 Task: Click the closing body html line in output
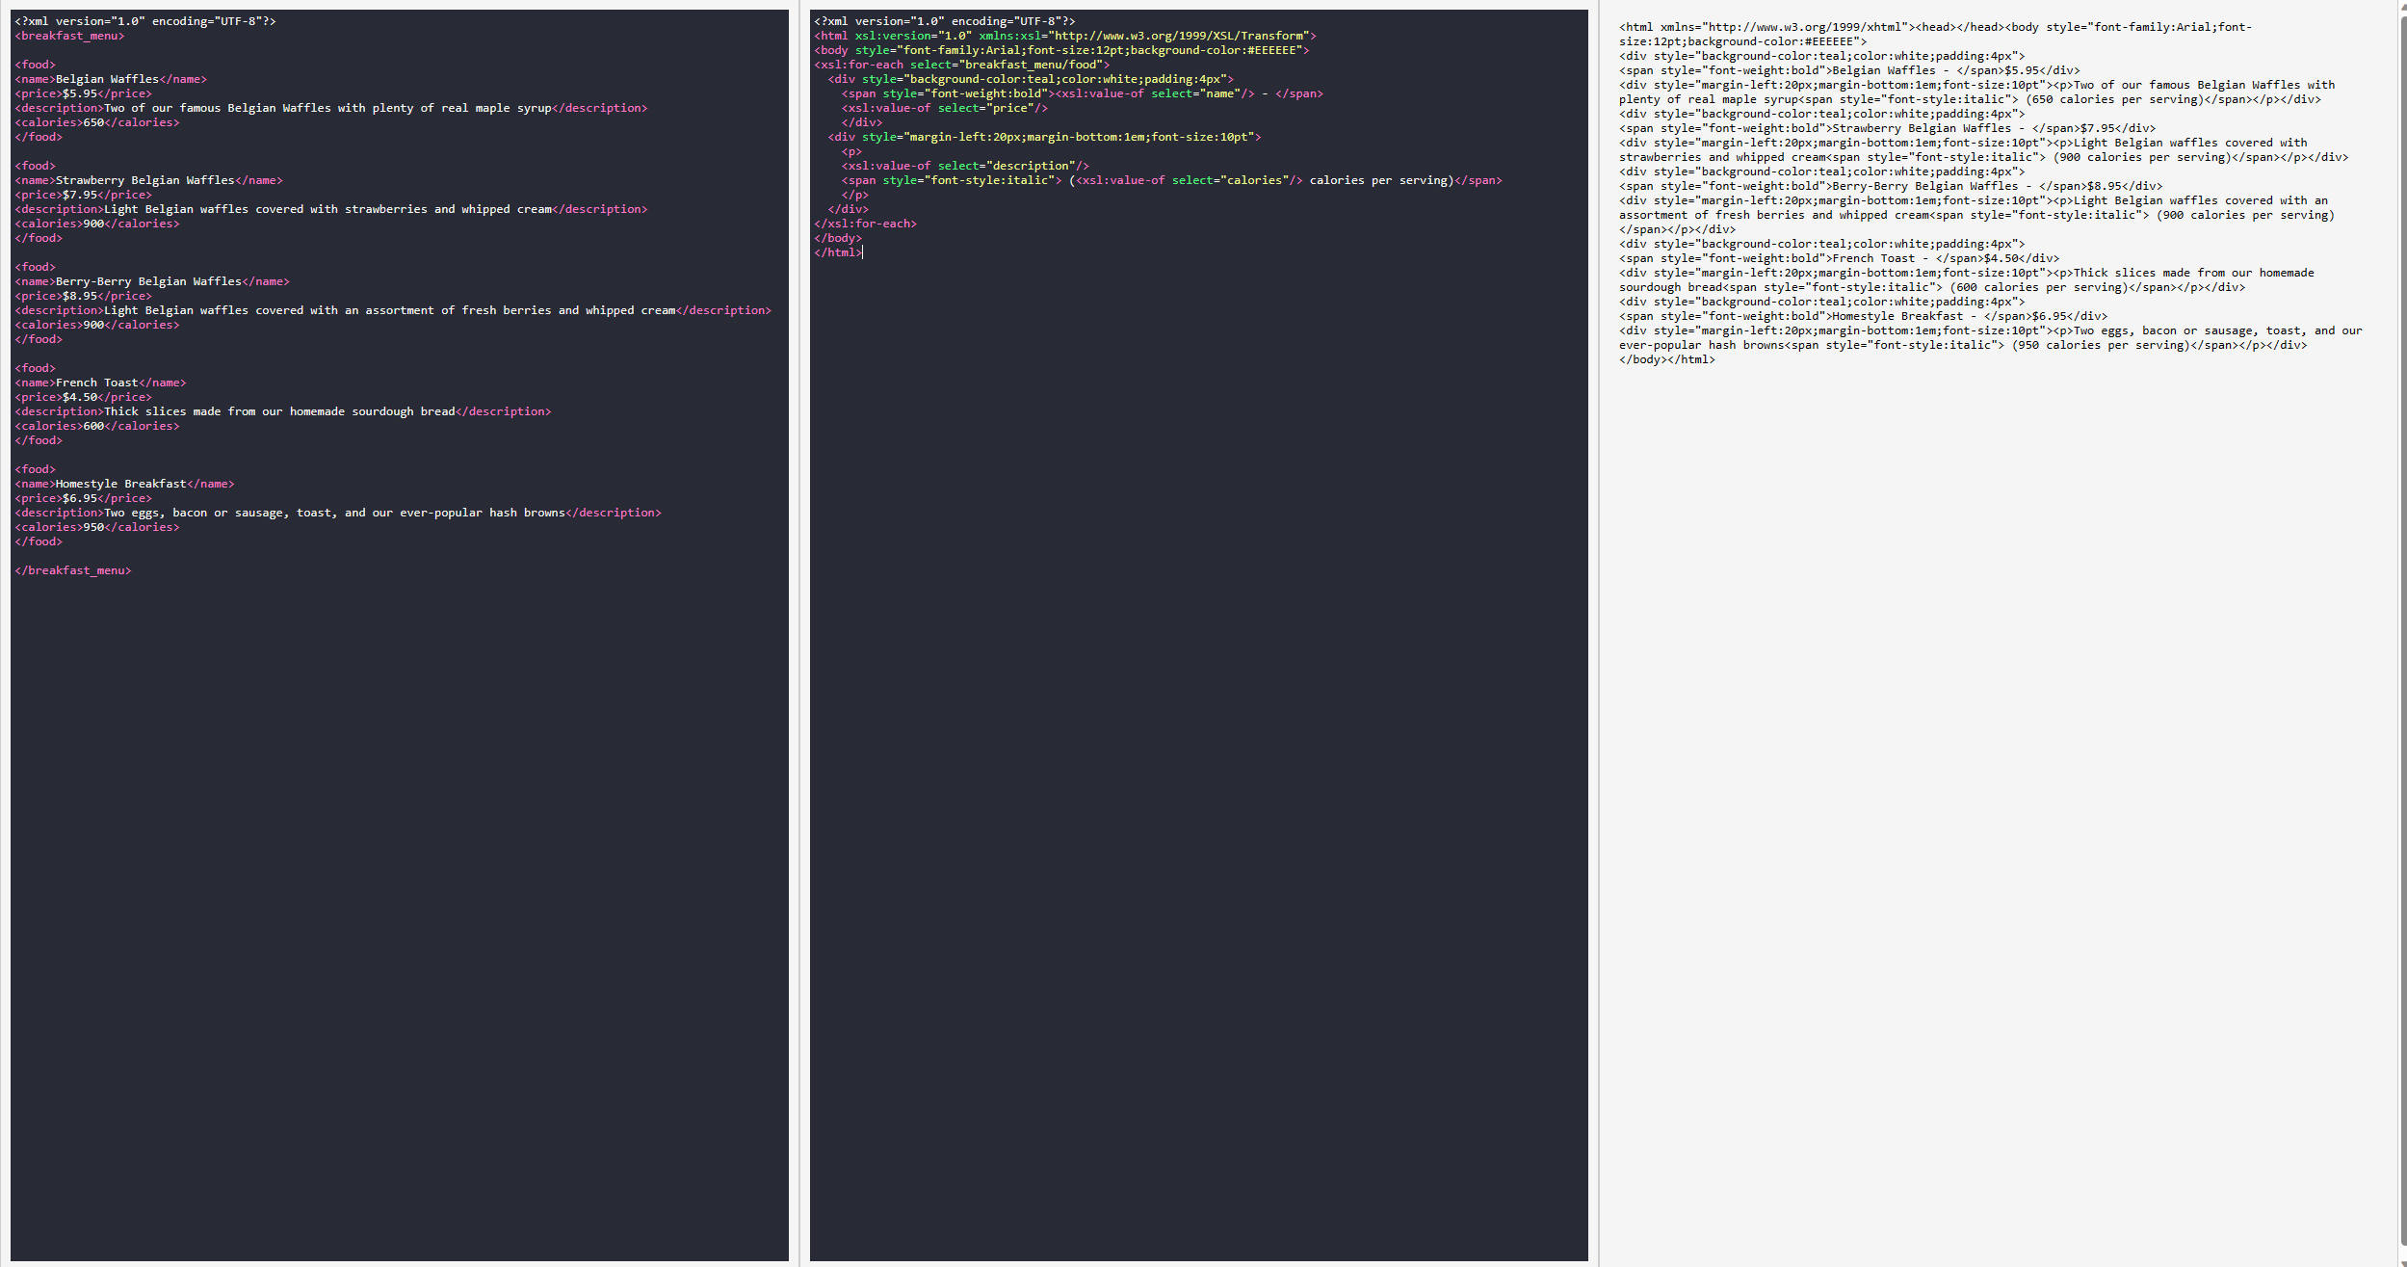(x=1666, y=359)
